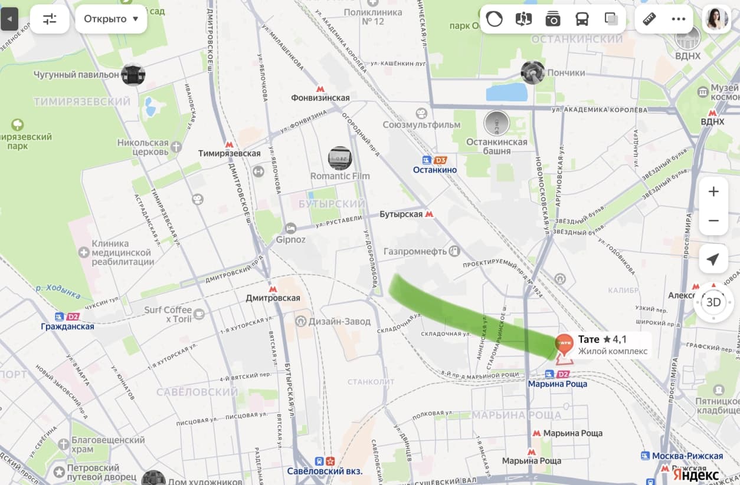Select the Тате orange map pin
The image size is (740, 485).
[565, 345]
